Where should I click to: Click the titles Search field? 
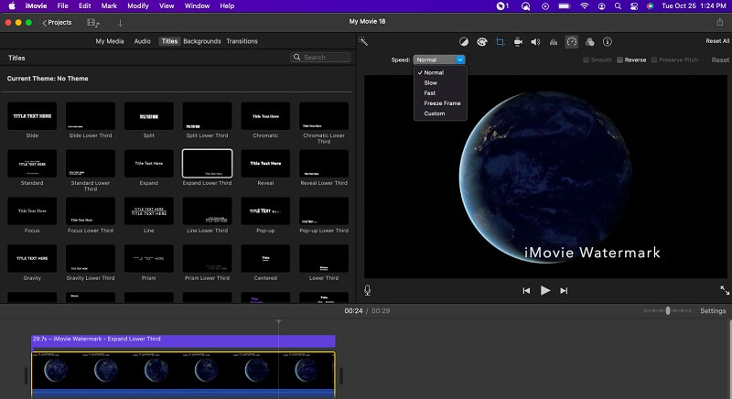[x=320, y=58]
